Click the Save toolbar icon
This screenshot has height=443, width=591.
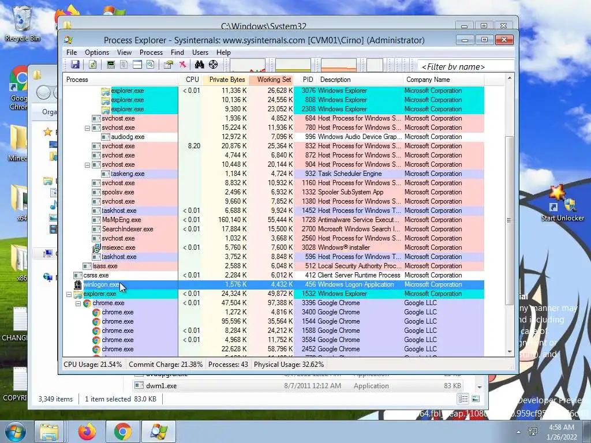pyautogui.click(x=75, y=65)
